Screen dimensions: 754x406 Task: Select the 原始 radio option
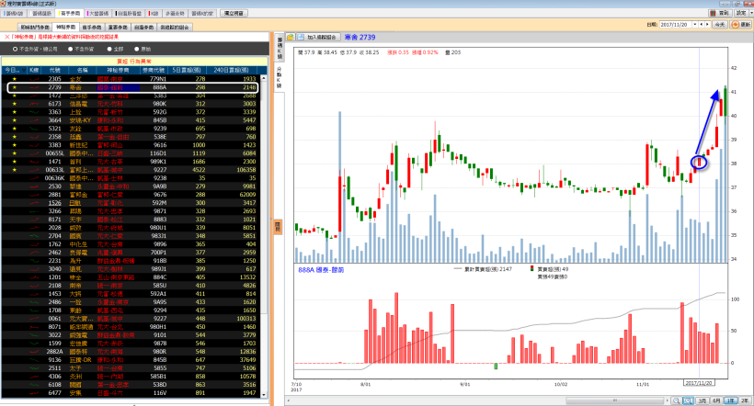[140, 48]
